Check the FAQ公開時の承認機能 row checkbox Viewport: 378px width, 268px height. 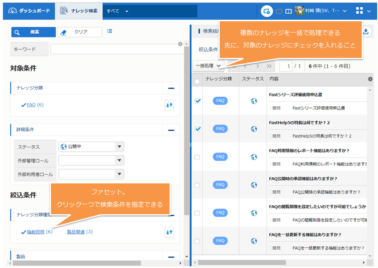pos(197,185)
